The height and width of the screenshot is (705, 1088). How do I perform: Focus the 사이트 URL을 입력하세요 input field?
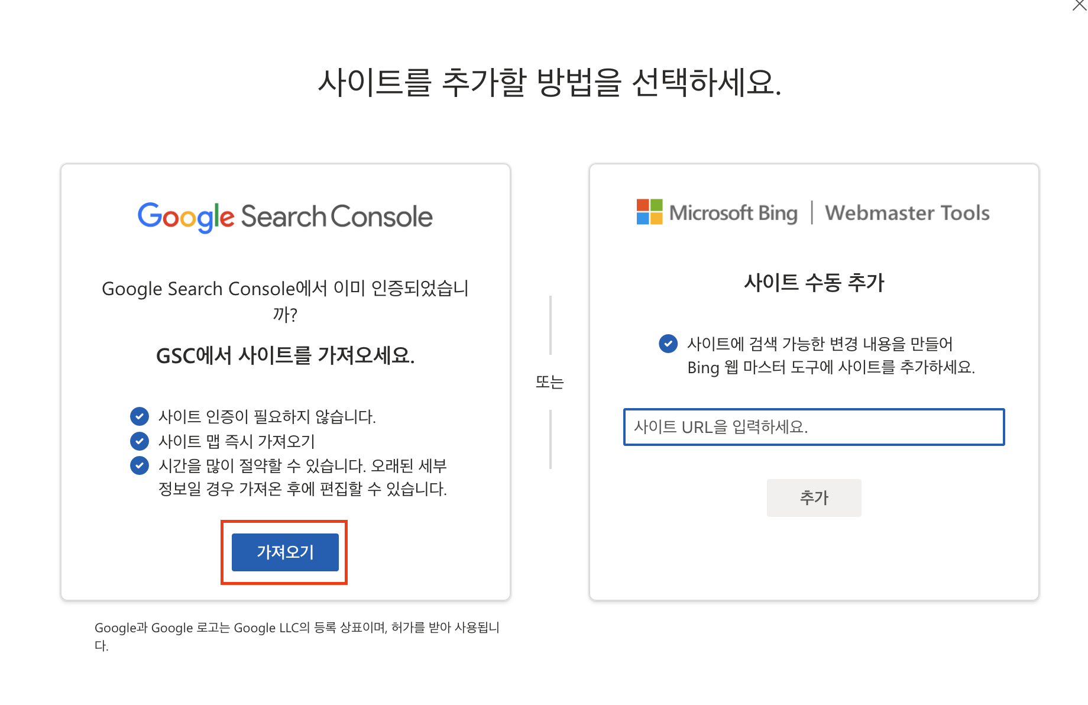[x=814, y=427]
